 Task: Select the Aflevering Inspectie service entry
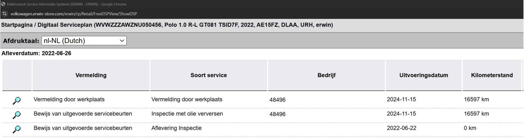[x=177, y=128]
